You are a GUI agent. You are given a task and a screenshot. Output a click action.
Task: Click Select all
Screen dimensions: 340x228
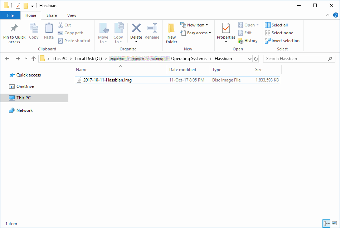276,25
